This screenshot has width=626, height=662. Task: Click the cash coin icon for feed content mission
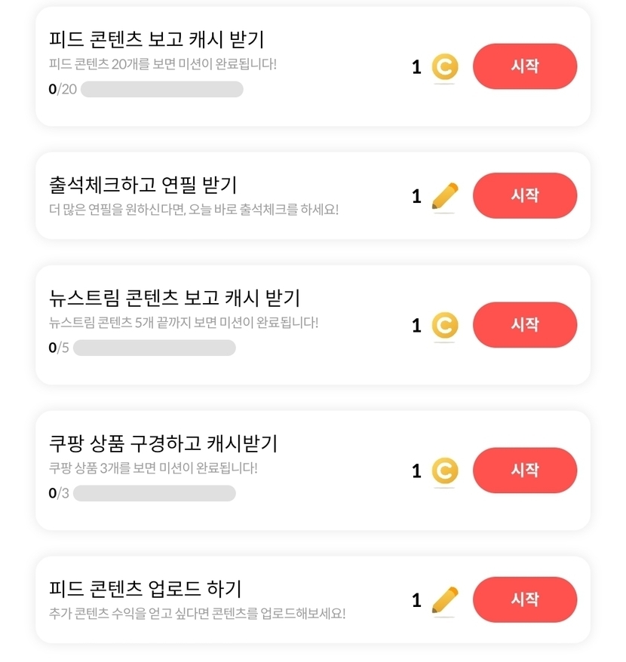pyautogui.click(x=445, y=67)
